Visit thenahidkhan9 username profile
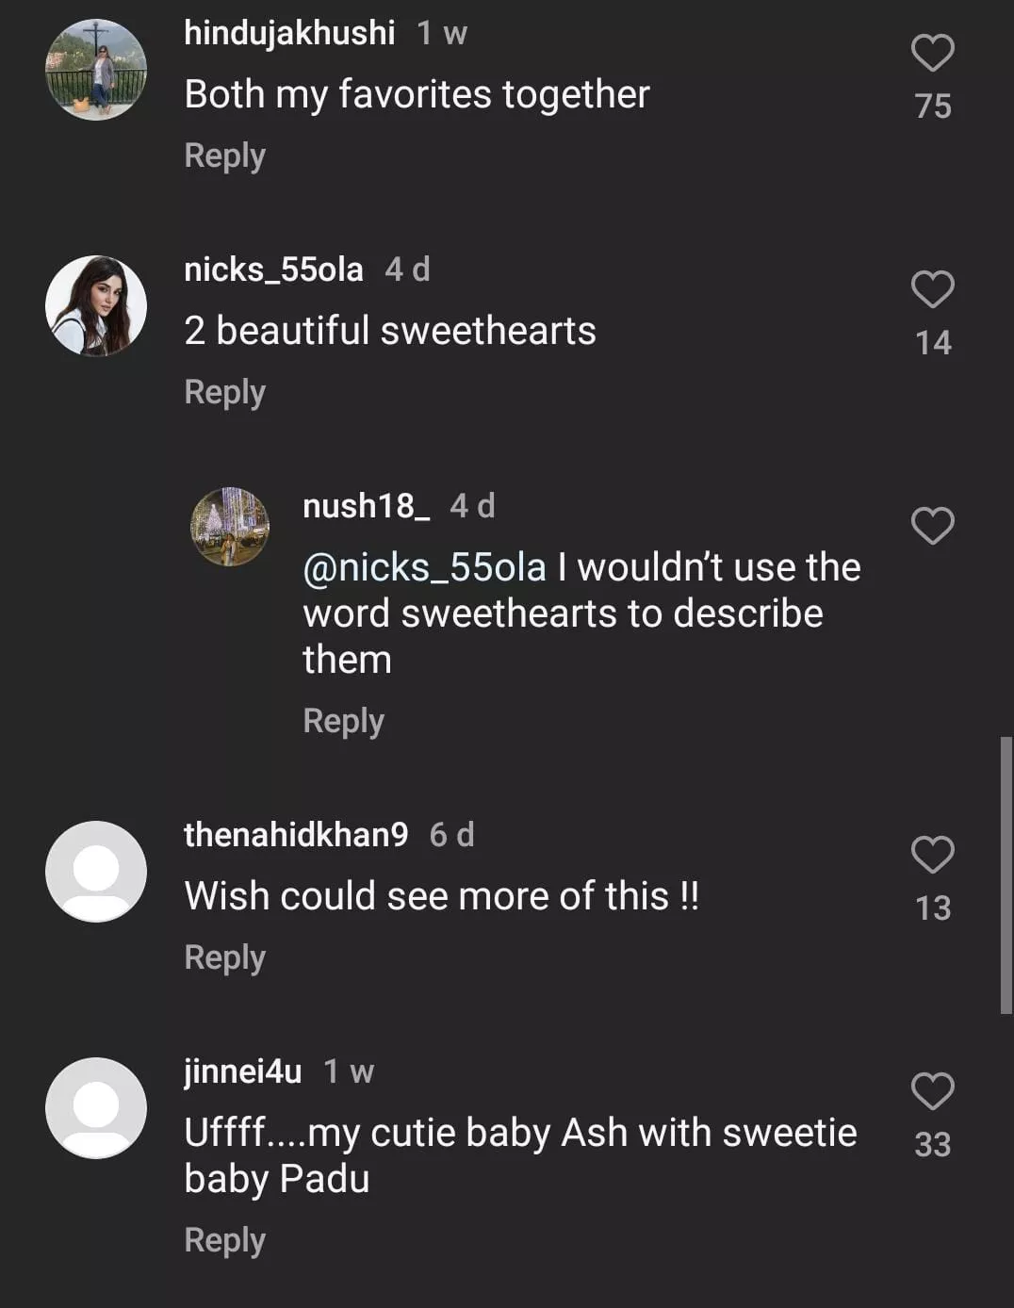Image resolution: width=1014 pixels, height=1308 pixels. [x=296, y=835]
